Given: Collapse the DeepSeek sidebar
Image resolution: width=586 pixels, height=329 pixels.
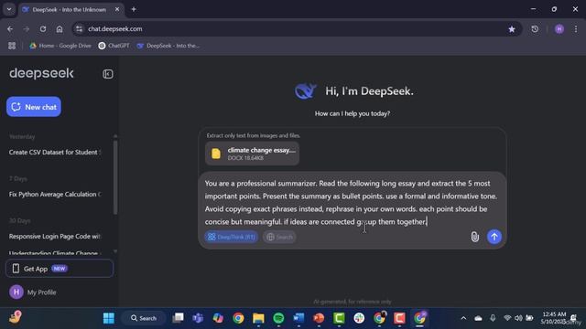Looking at the screenshot, I should (108, 74).
